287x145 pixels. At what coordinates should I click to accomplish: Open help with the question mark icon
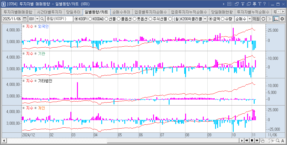click(264, 4)
